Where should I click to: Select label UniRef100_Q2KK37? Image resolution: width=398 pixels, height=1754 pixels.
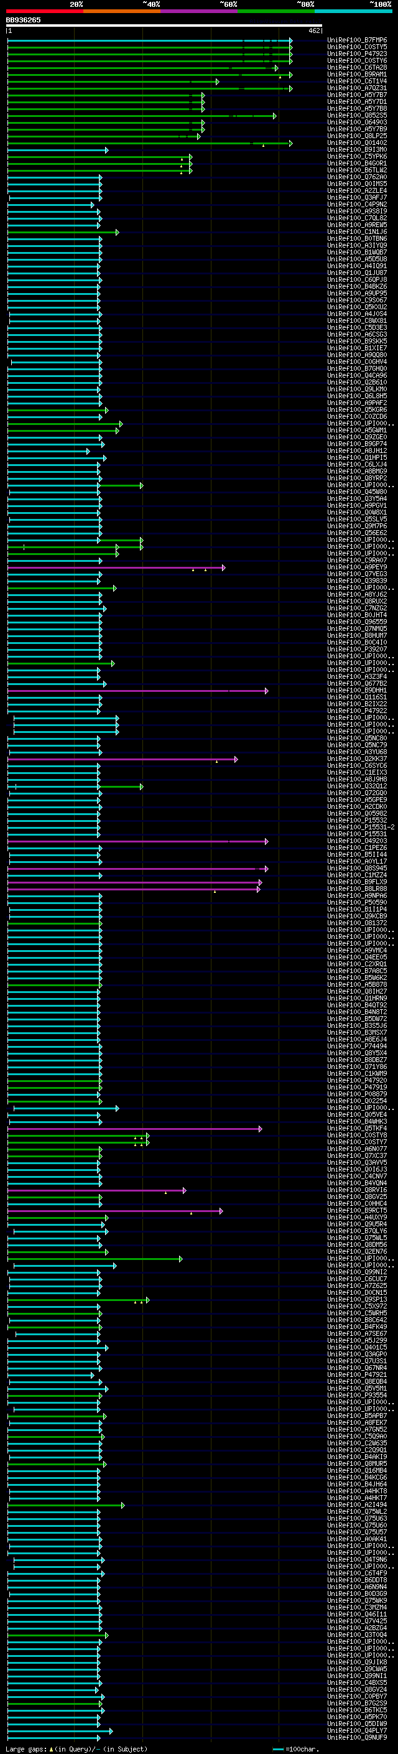357,759
